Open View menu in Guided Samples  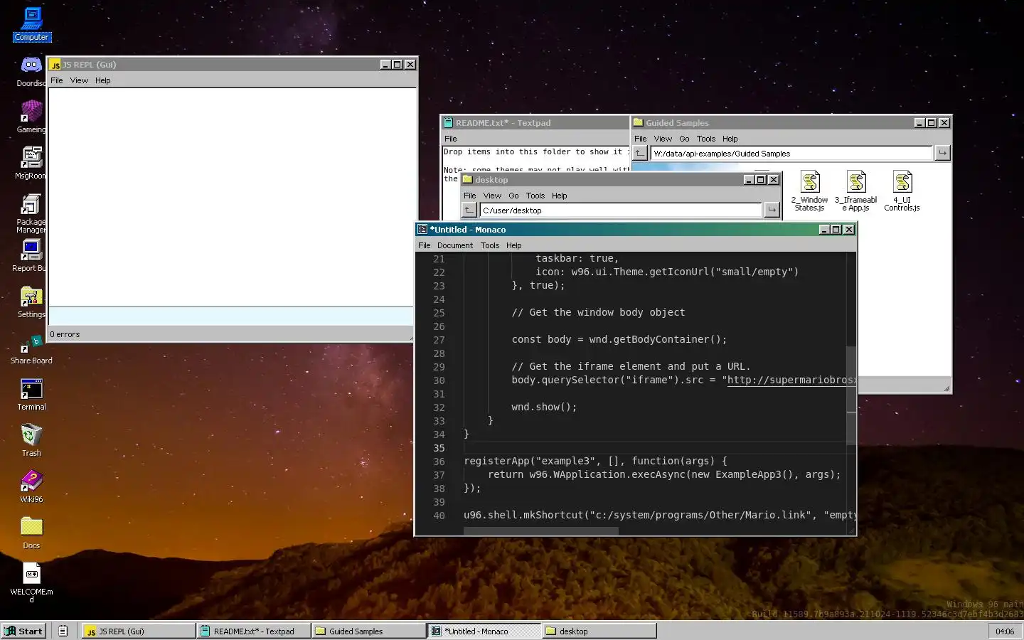(663, 139)
